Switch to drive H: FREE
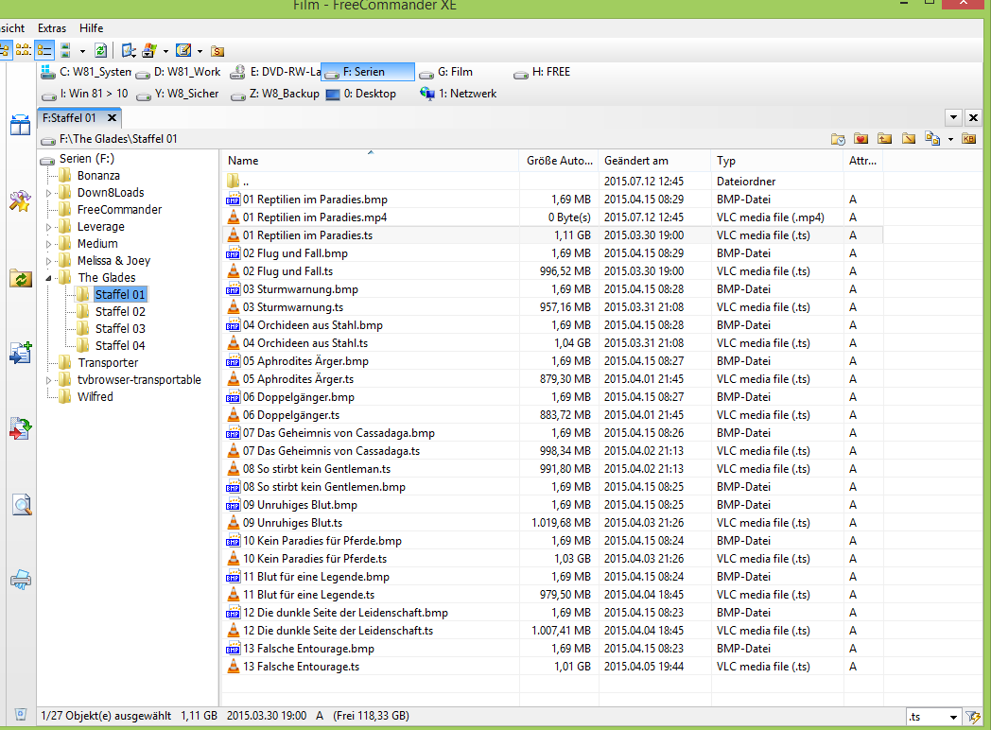The height and width of the screenshot is (730, 991). click(542, 72)
